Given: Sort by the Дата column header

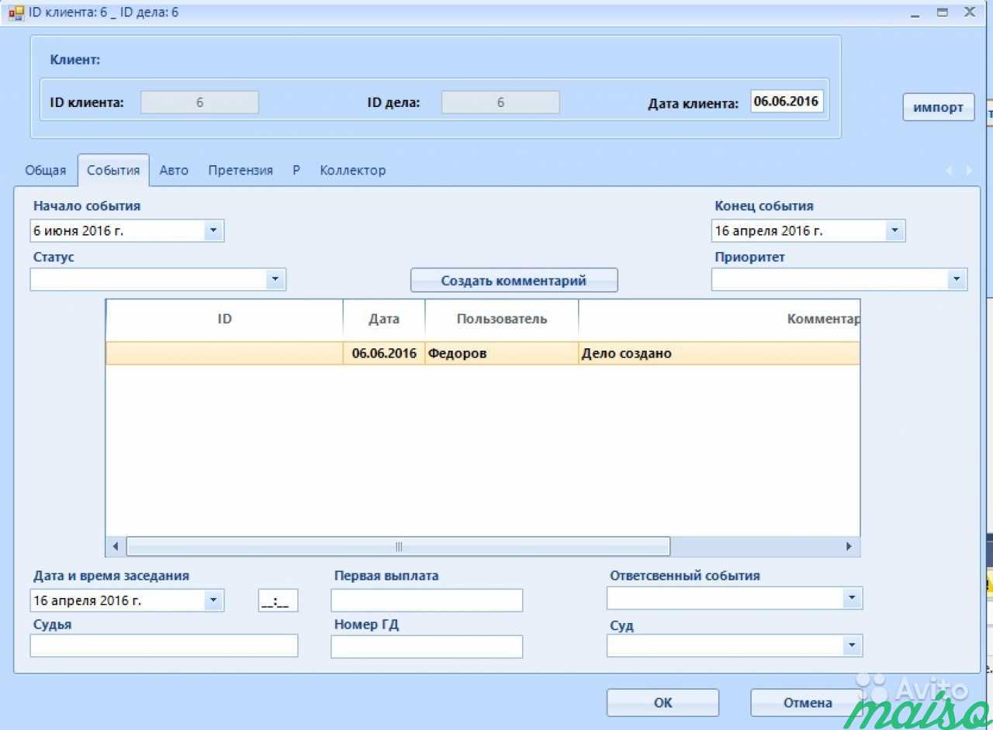Looking at the screenshot, I should [384, 320].
